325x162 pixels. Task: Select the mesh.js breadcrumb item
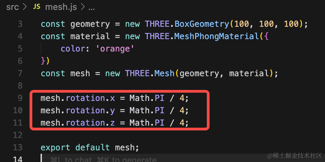[x=61, y=7]
